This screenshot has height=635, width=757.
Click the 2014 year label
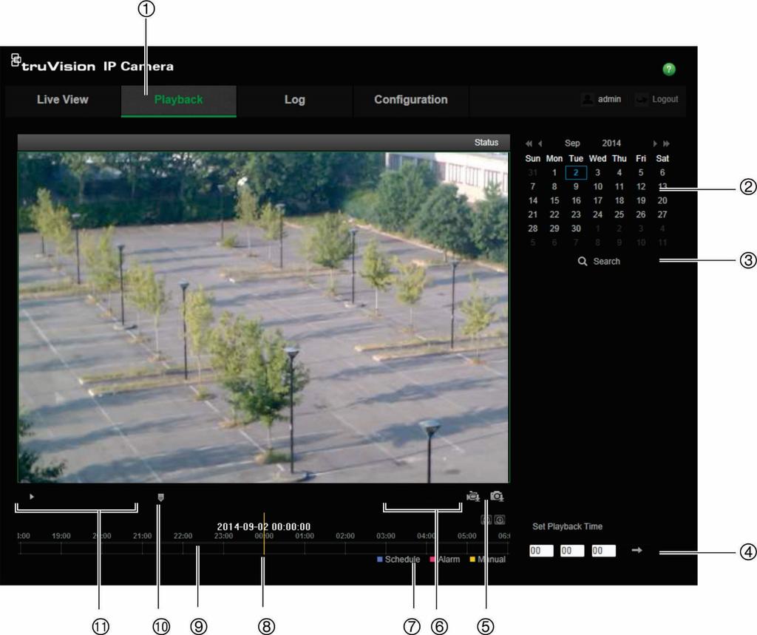tap(611, 143)
